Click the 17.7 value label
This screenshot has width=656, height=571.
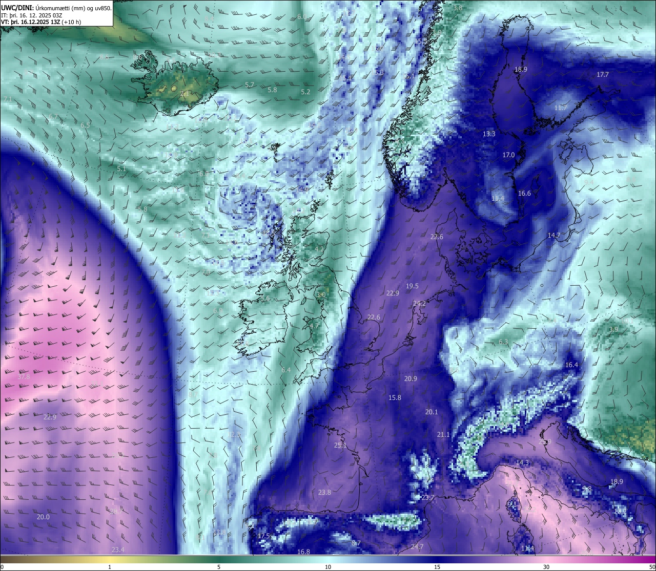tap(603, 74)
